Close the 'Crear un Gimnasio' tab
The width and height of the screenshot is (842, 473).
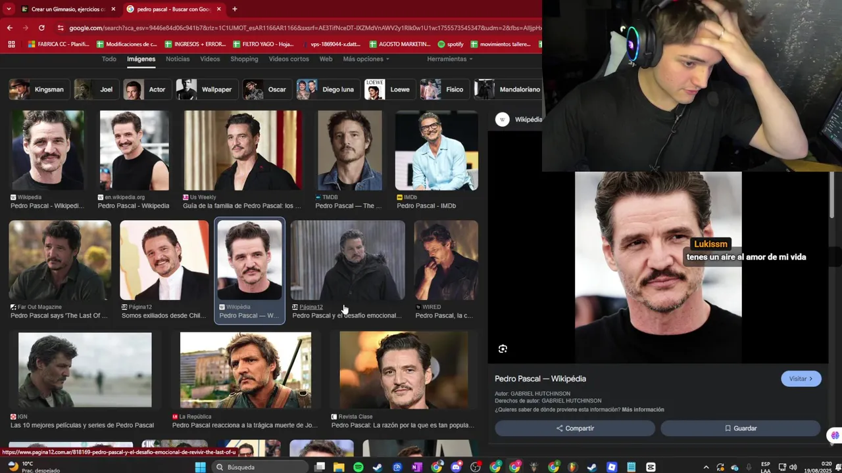coord(113,9)
